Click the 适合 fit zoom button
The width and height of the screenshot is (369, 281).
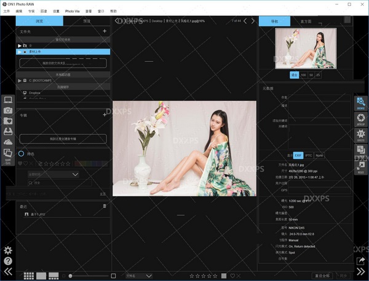(294, 75)
